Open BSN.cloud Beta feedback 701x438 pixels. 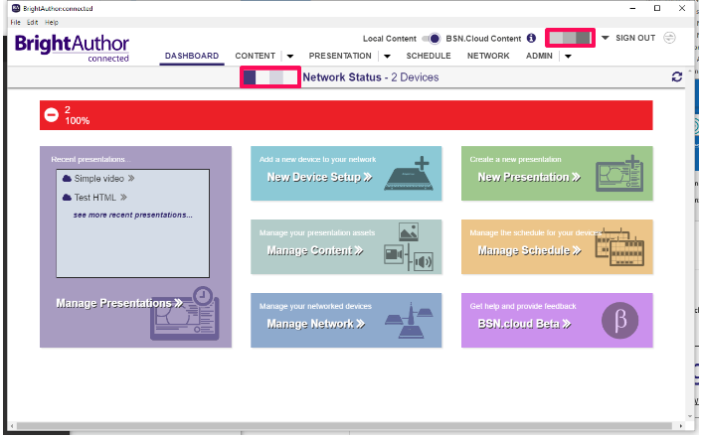click(x=524, y=324)
